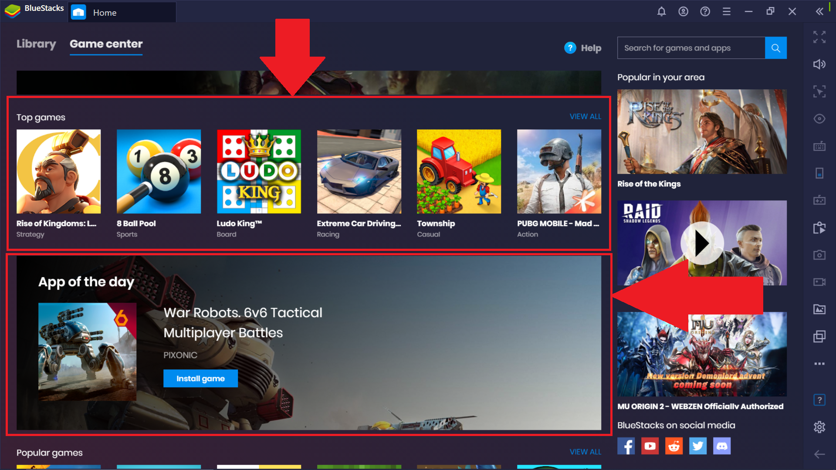Select the Home tab in title bar

pyautogui.click(x=122, y=12)
